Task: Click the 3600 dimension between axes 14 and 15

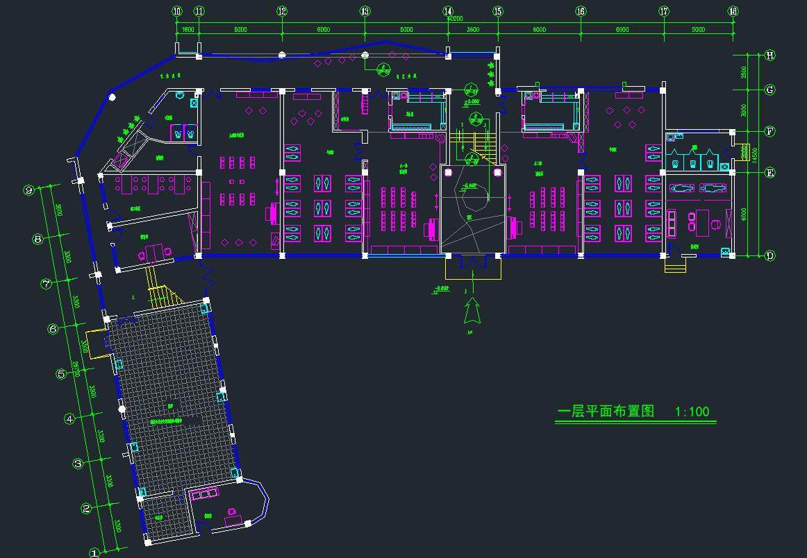Action: click(472, 30)
